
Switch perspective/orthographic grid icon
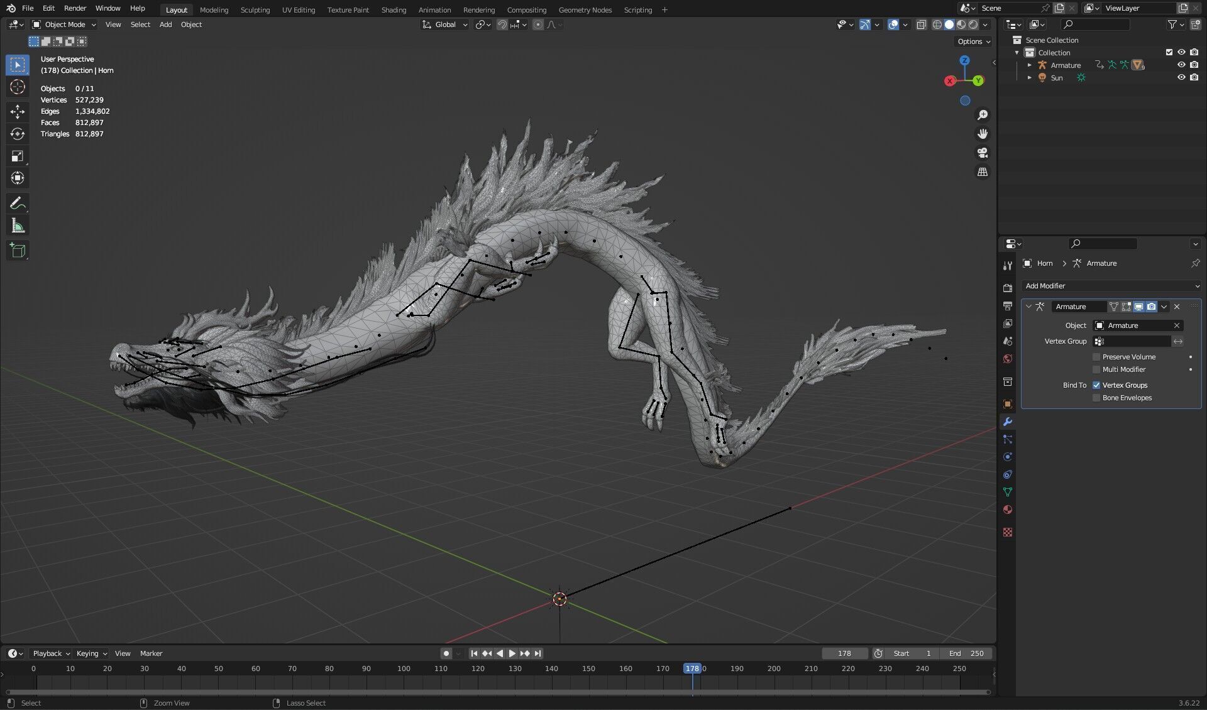(982, 172)
